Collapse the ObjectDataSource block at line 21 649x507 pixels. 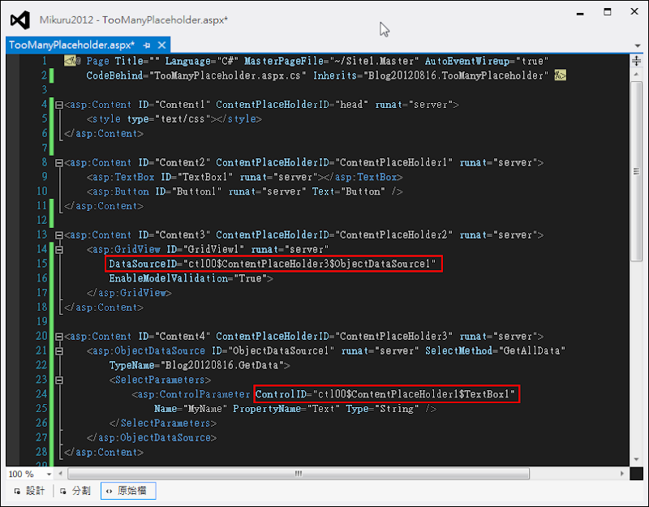[x=58, y=351]
